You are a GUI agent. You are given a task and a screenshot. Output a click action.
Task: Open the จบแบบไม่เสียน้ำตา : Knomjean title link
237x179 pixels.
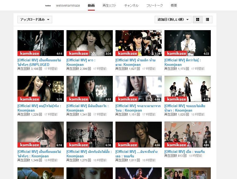[185, 108]
